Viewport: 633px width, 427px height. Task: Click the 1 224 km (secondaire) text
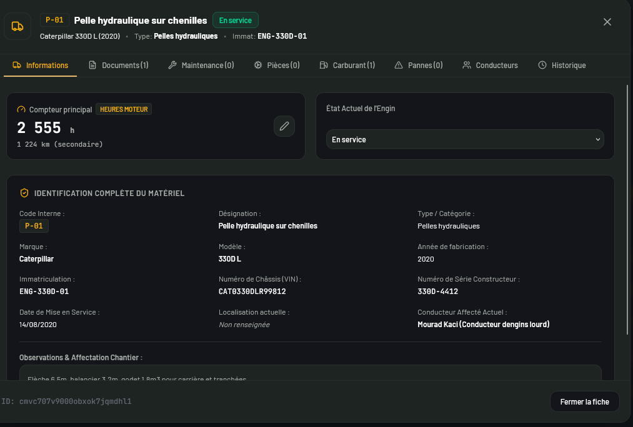click(60, 144)
